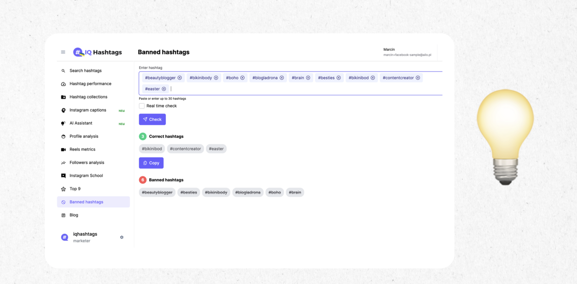Click the Top 9 star icon
The width and height of the screenshot is (577, 284).
tap(63, 189)
